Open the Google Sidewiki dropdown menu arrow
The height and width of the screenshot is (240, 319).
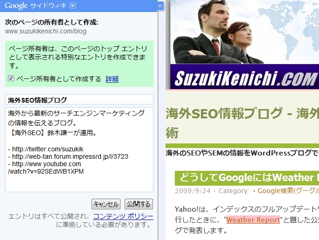tap(73, 6)
